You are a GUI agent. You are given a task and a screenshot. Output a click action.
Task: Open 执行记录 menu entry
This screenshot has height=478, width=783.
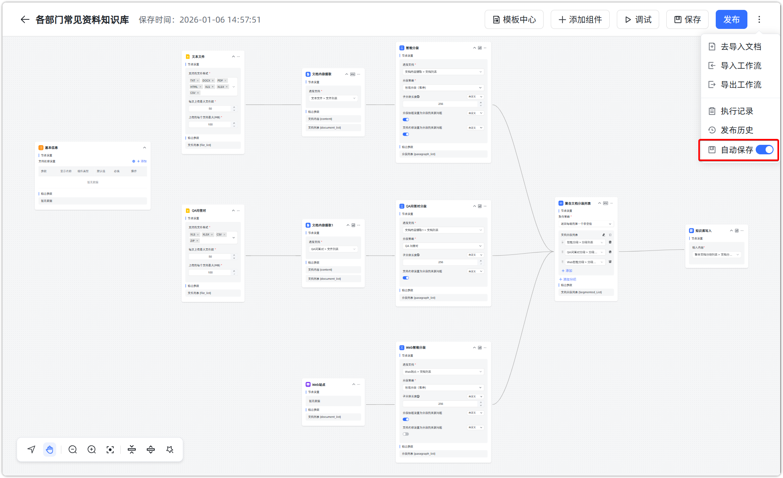point(737,111)
